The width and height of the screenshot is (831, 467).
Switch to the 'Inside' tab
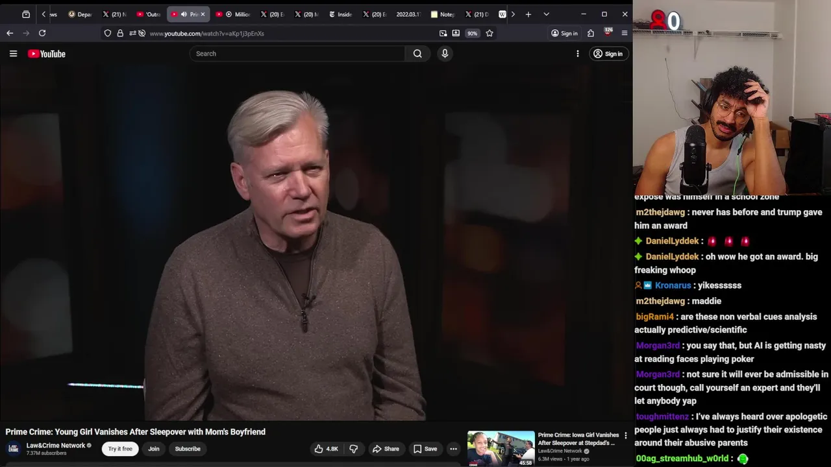click(x=340, y=14)
